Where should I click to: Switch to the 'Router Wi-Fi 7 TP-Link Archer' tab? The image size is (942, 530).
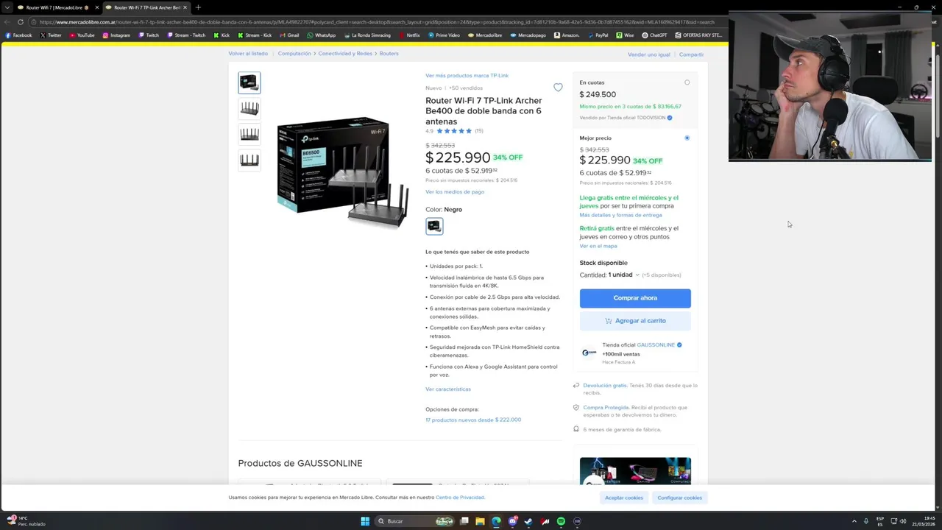(x=146, y=7)
